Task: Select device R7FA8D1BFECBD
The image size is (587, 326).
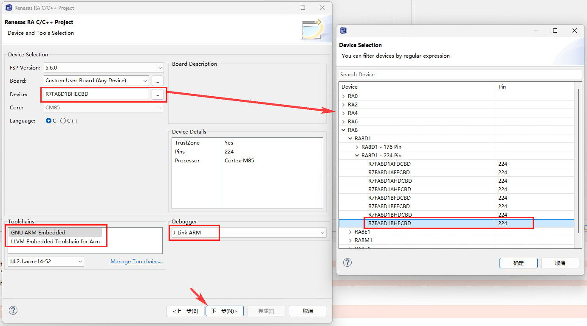Action: pos(389,206)
